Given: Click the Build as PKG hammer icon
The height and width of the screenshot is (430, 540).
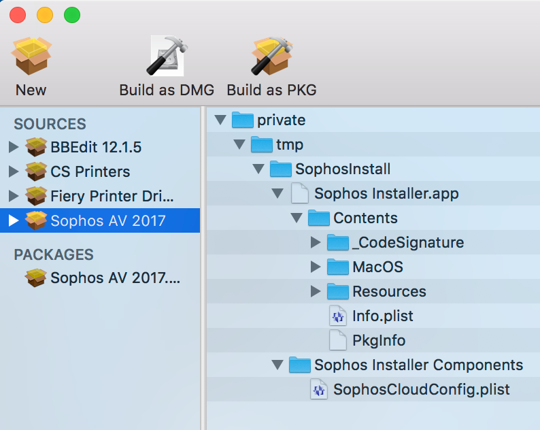Looking at the screenshot, I should pos(272,56).
